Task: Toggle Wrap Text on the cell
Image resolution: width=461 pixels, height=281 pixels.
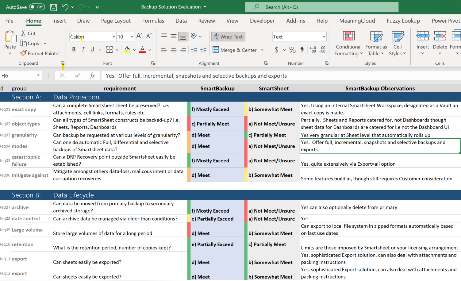Action: 228,37
